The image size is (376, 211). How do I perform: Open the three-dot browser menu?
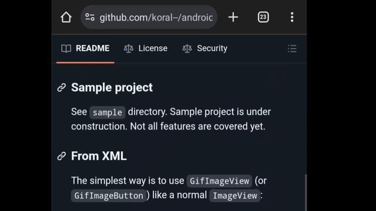292,17
